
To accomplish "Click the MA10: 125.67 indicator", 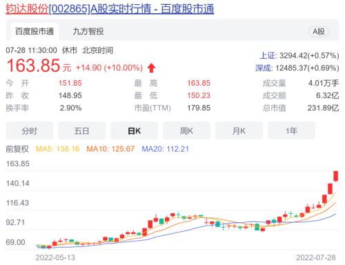I will pos(110,149).
